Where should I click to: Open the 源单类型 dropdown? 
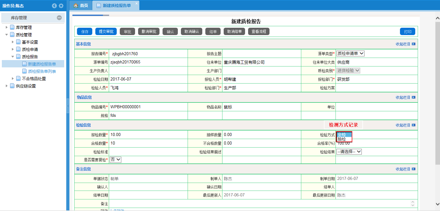(350, 54)
